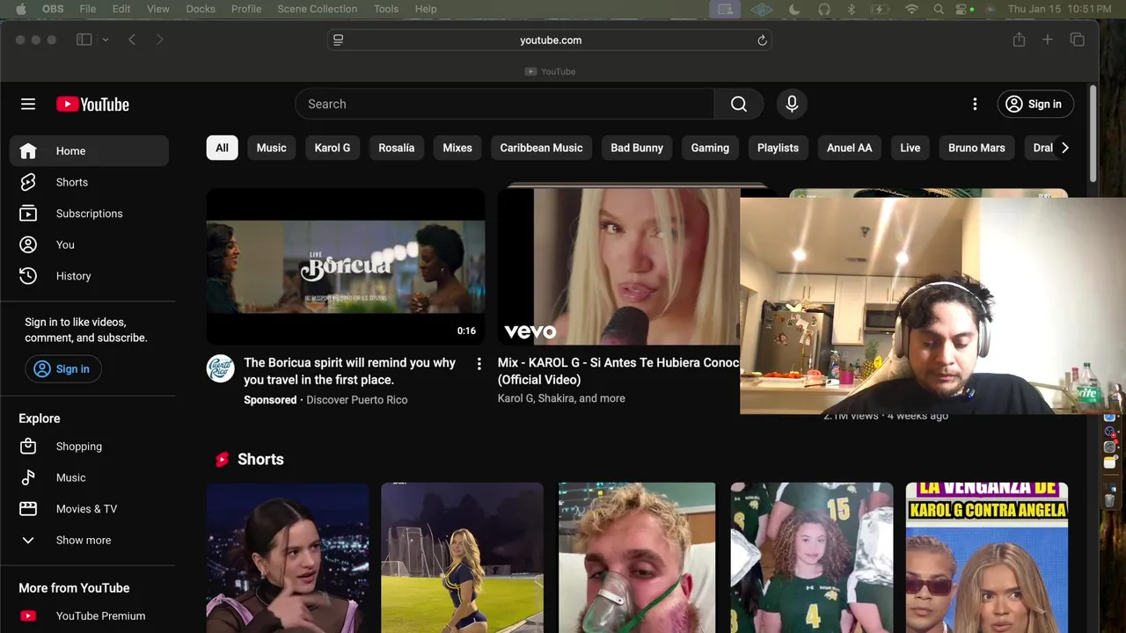Viewport: 1126px width, 633px height.
Task: Open YouTube settings three-dot menu
Action: 975,104
